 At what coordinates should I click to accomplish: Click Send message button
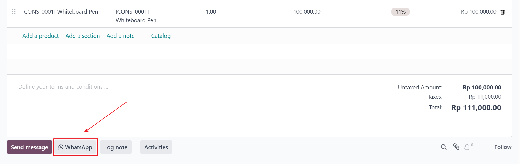[x=30, y=147]
